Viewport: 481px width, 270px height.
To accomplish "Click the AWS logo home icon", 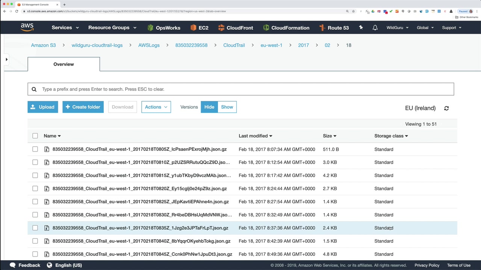I will [27, 27].
